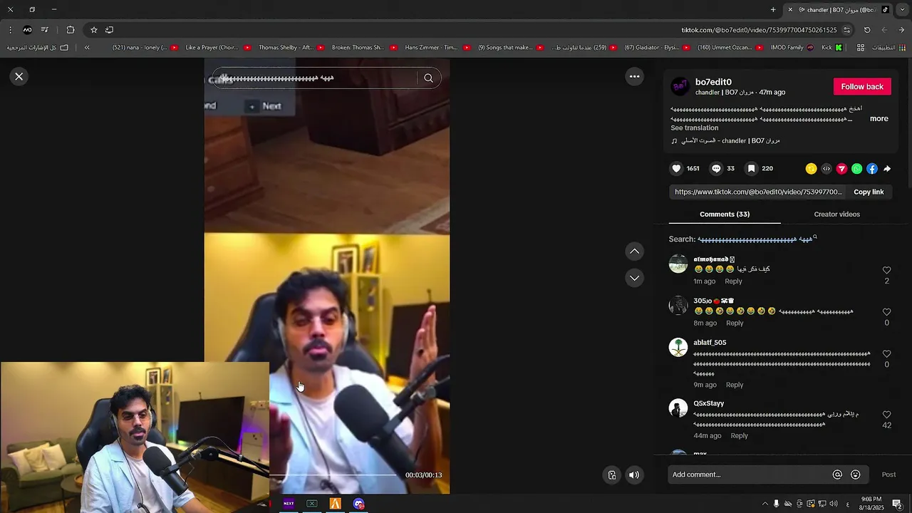Open emoji picker in comment box

(x=856, y=475)
